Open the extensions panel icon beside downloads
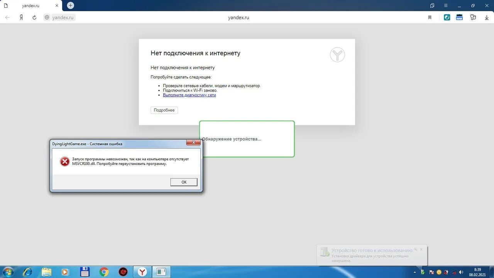The width and height of the screenshot is (494, 278). [x=473, y=17]
